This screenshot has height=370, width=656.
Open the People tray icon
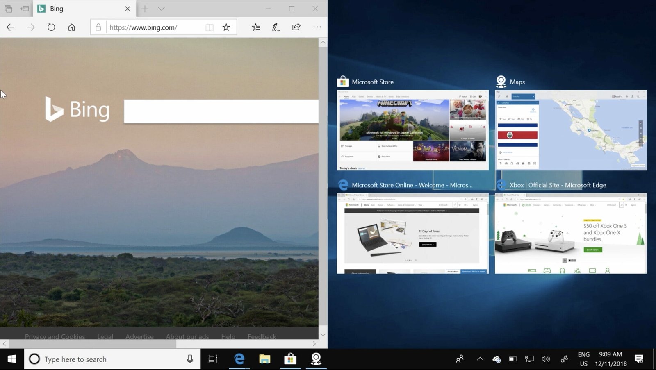click(x=460, y=359)
